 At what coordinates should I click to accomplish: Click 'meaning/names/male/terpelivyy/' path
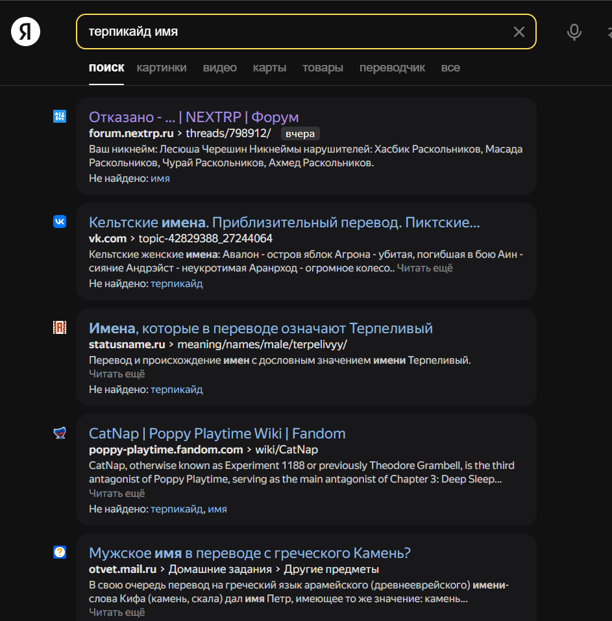[262, 344]
